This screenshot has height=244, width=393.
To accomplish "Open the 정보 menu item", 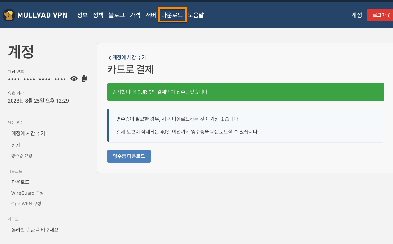I will [x=82, y=15].
